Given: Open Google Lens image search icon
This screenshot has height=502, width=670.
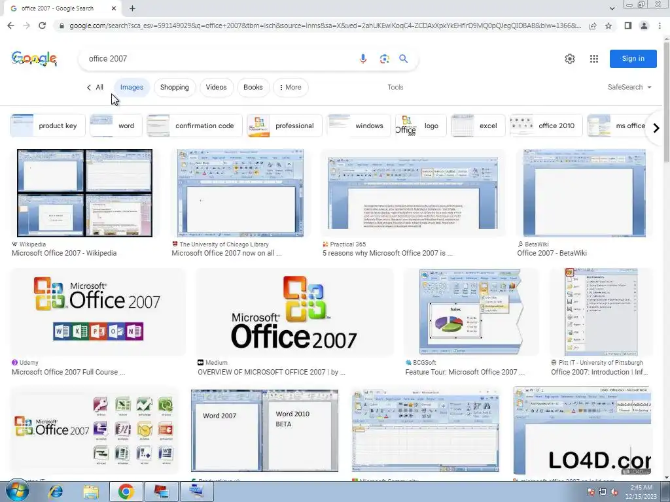Looking at the screenshot, I should (x=384, y=59).
